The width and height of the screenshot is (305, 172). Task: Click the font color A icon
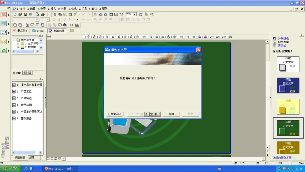[x=70, y=20]
